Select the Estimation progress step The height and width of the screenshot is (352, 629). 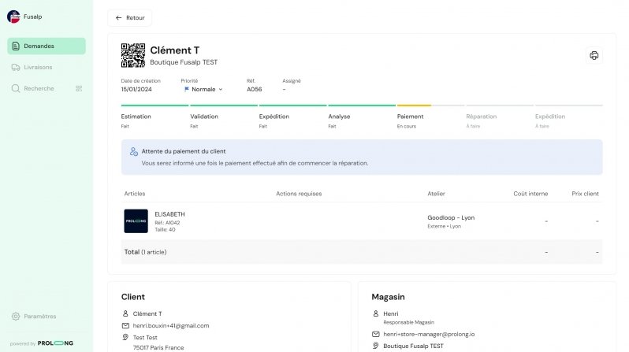[136, 117]
